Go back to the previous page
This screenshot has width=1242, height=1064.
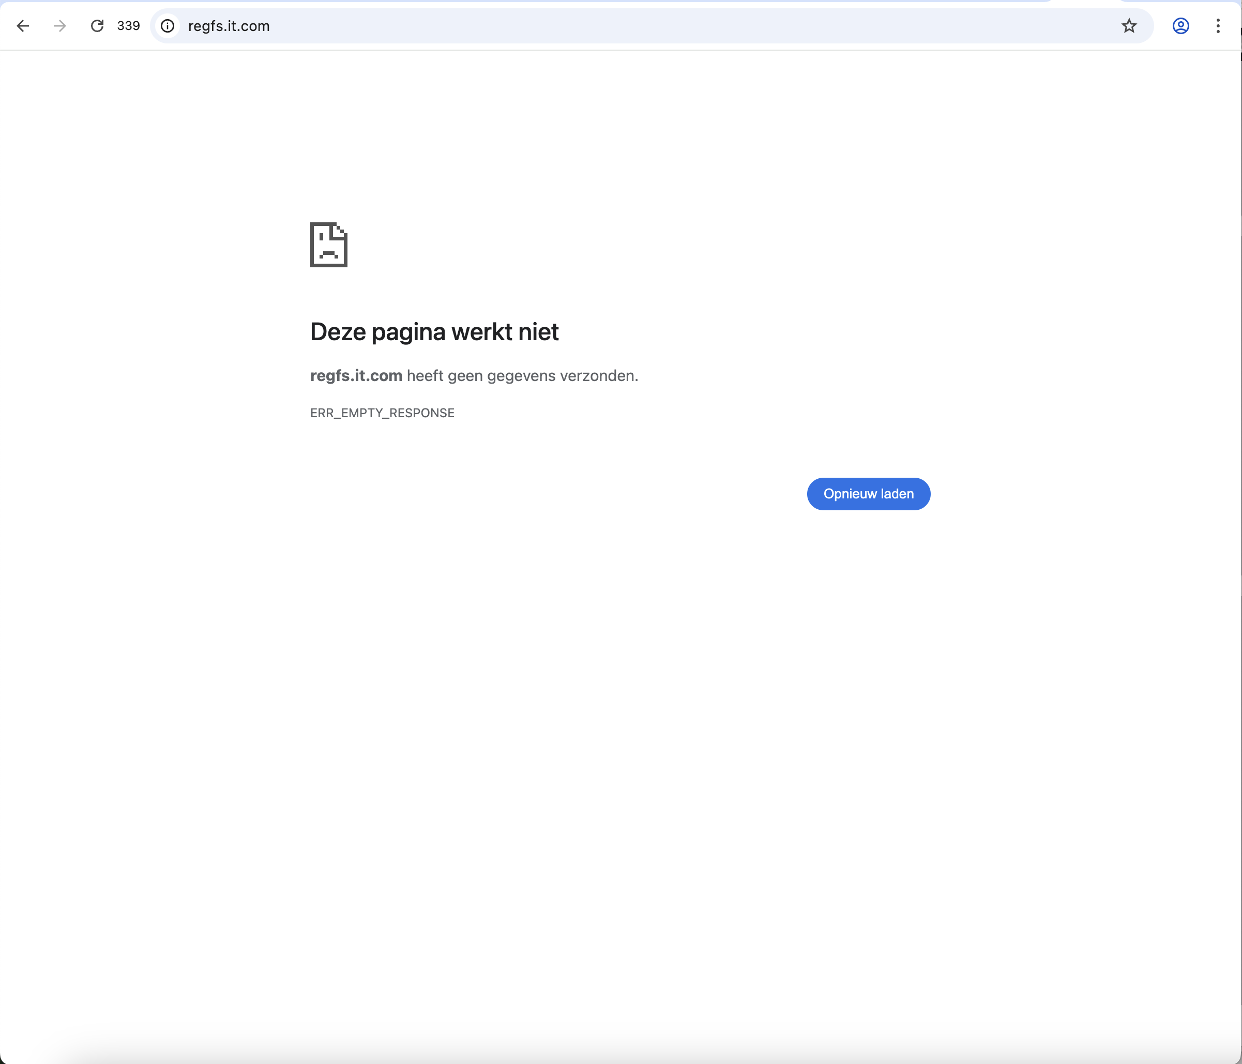[x=23, y=26]
